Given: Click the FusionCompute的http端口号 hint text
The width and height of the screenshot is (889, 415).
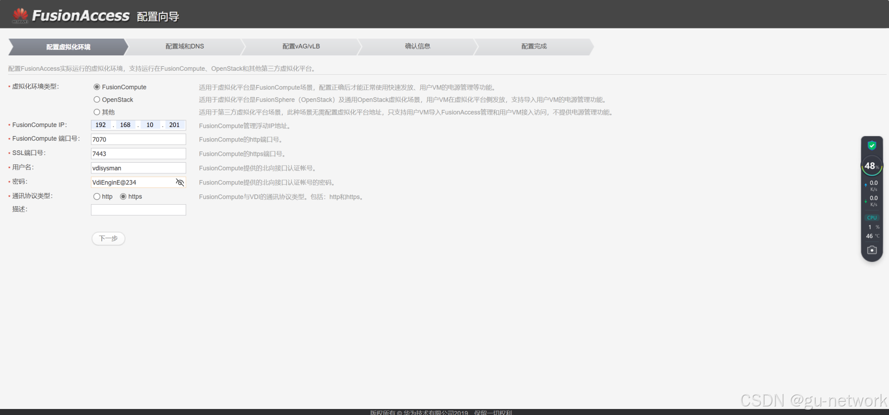Looking at the screenshot, I should click(x=241, y=140).
